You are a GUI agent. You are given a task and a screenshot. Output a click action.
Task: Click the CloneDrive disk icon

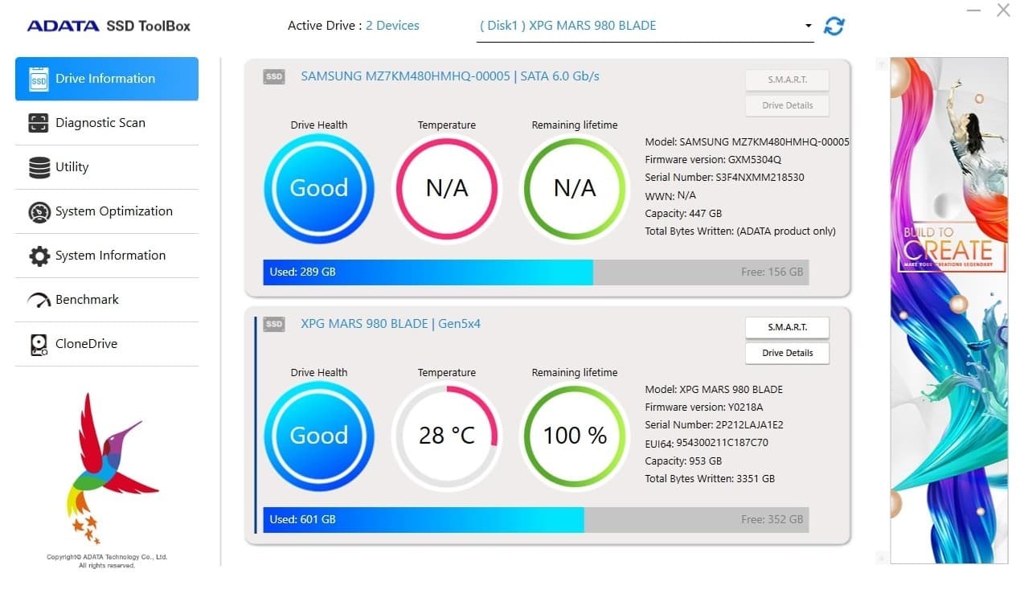click(39, 344)
